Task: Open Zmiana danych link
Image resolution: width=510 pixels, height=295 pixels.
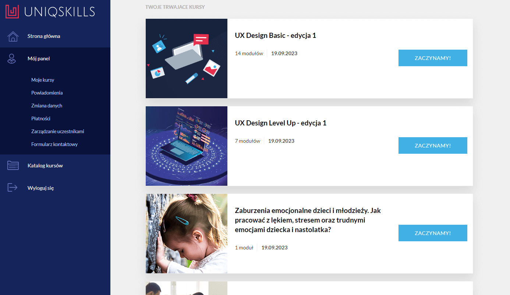Action: (47, 106)
